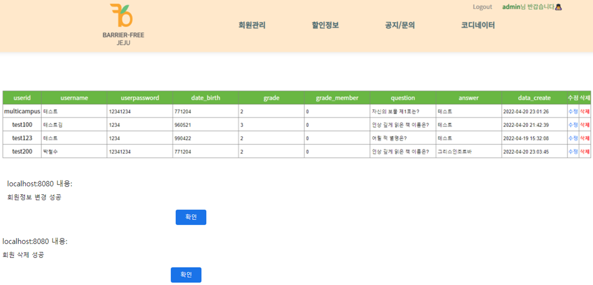Open the 코디네이터 menu
Viewport: 593px width, 285px height.
(x=478, y=25)
